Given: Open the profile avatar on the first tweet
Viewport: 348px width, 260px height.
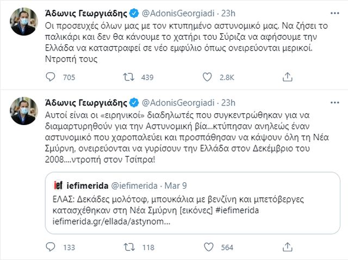Looking at the screenshot, I should click(24, 21).
